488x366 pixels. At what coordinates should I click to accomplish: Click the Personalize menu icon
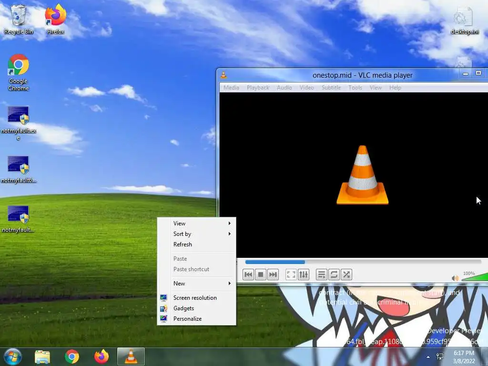pos(163,319)
